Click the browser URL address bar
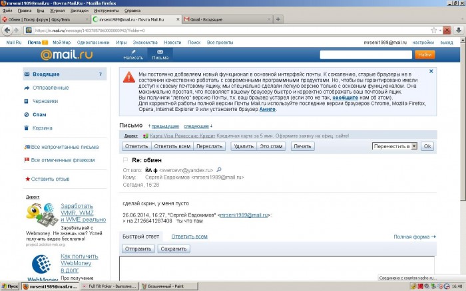The image size is (466, 291). coord(232,31)
